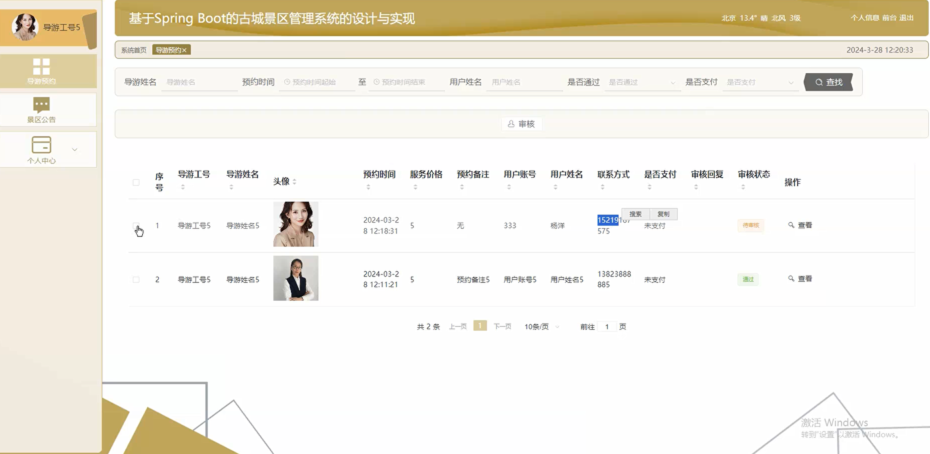Click 查看 for the 用户姓名5 row
Image resolution: width=930 pixels, height=454 pixels.
coord(800,279)
